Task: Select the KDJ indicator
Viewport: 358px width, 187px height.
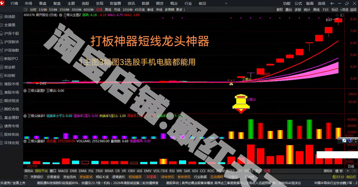Action: pos(195,171)
